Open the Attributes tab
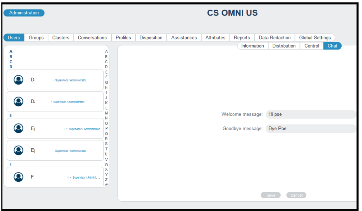The width and height of the screenshot is (362, 211). tap(215, 38)
